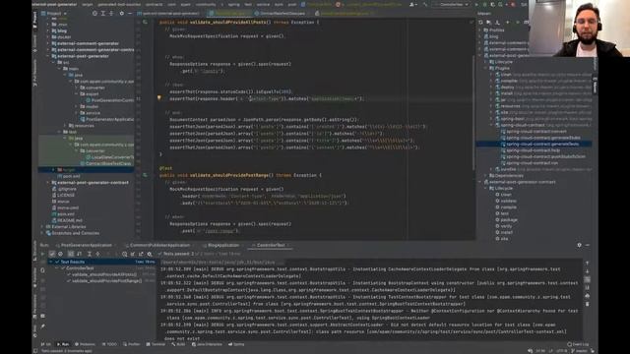Collapse Plugins node in Maven panel
Screen dimensions: 630x354
(x=486, y=68)
